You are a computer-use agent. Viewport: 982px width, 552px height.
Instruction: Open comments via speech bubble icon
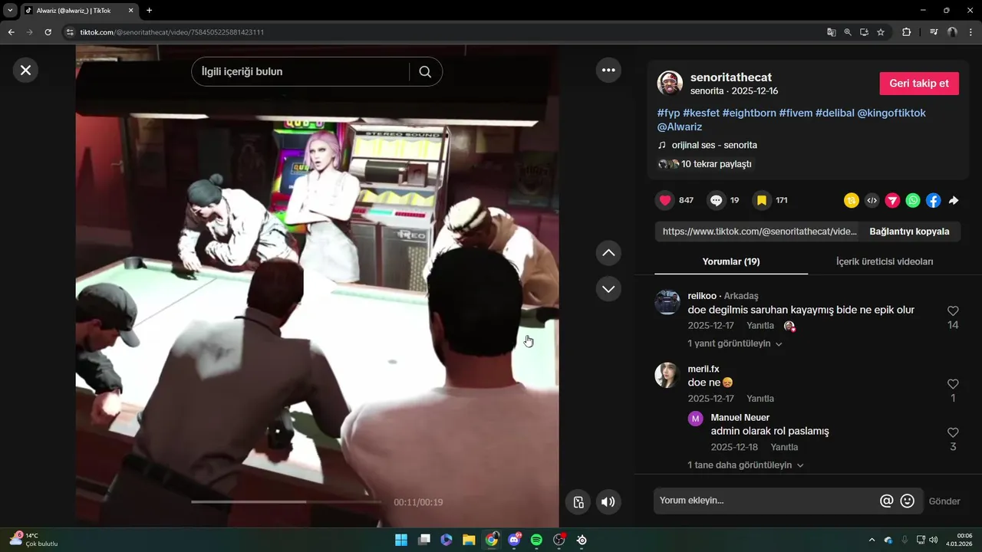(x=716, y=200)
